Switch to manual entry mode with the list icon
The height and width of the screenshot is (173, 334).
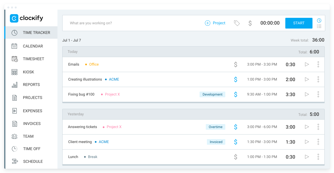(319, 26)
